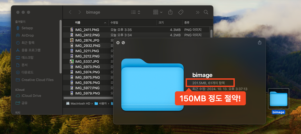Click the tag icon in Finder toolbar

click(x=181, y=12)
